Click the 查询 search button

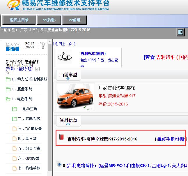tap(13, 49)
